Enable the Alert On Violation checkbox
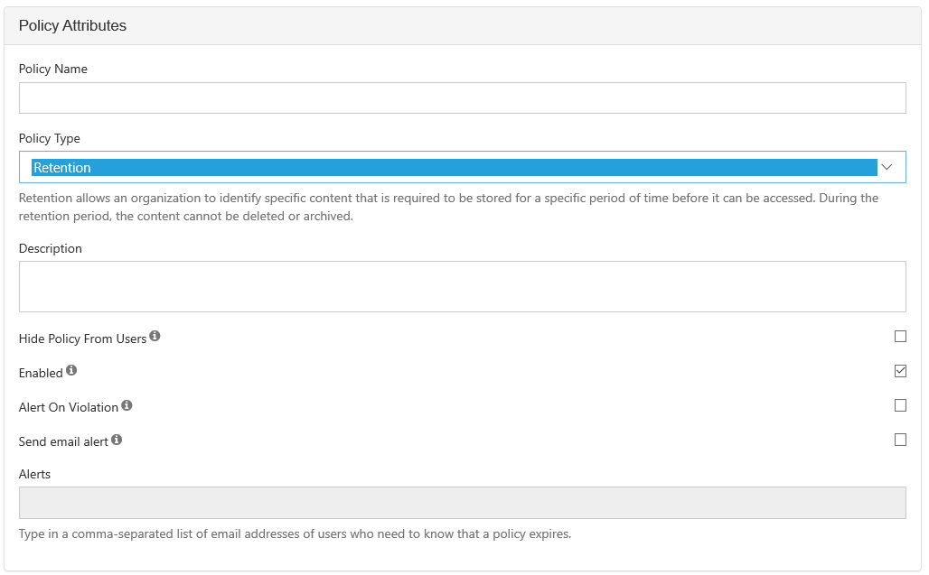The image size is (929, 575). pos(900,405)
